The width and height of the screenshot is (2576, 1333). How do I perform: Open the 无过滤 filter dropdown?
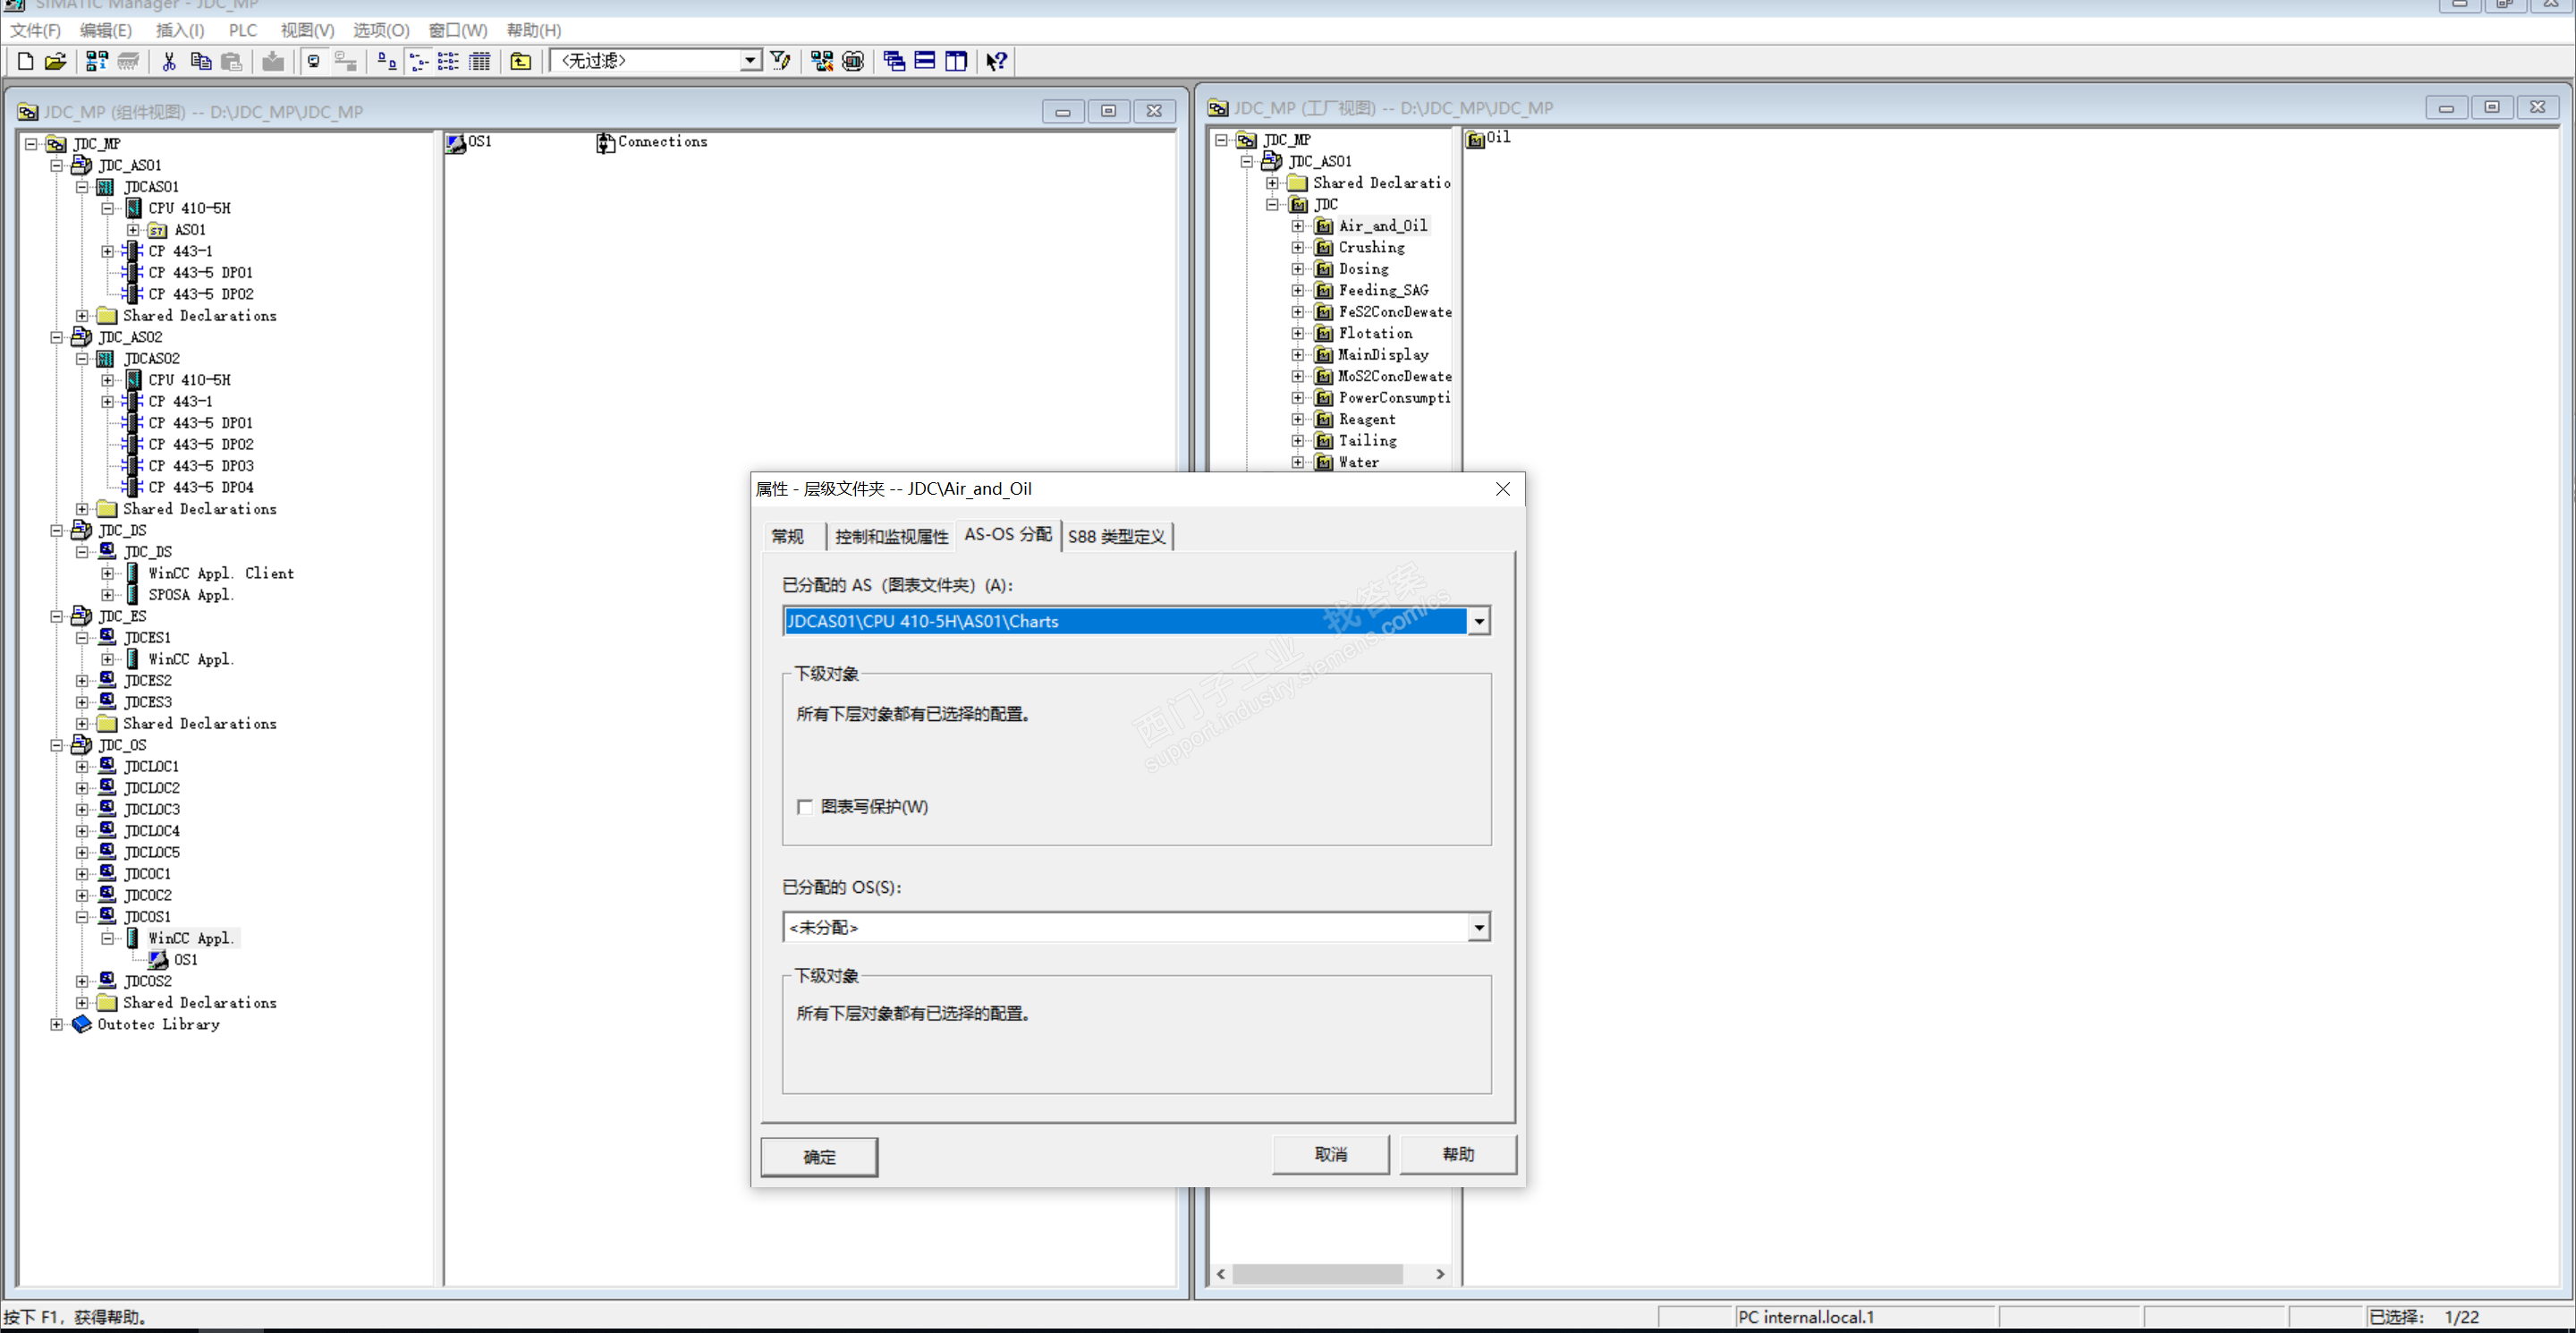(x=749, y=61)
